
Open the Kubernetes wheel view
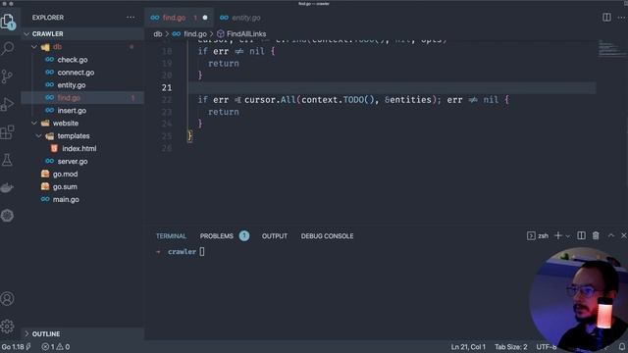(x=7, y=216)
